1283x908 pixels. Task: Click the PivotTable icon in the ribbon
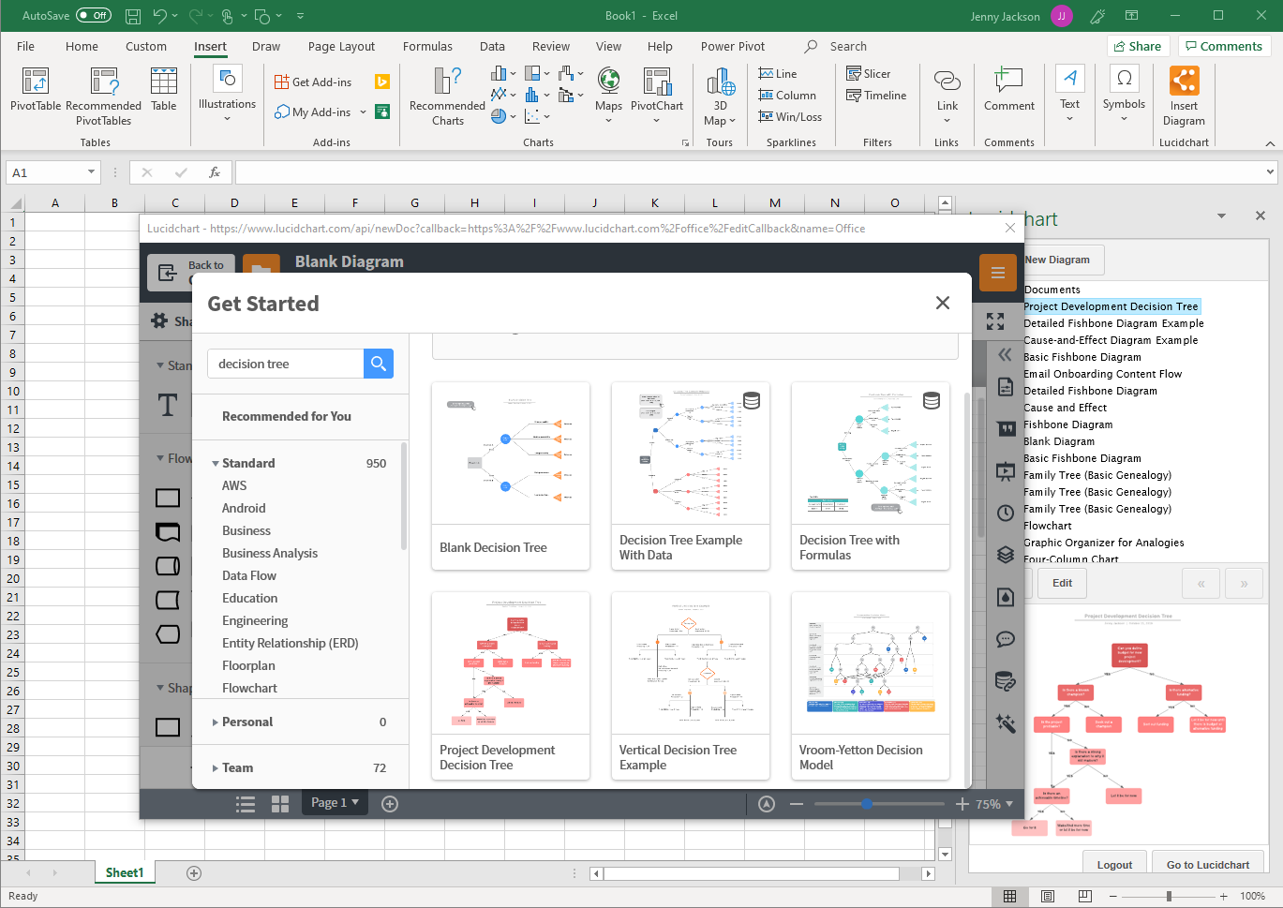(x=36, y=82)
